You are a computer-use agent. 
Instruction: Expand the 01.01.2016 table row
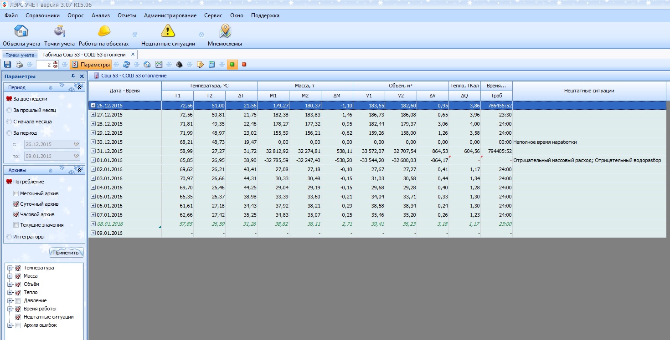(x=93, y=160)
